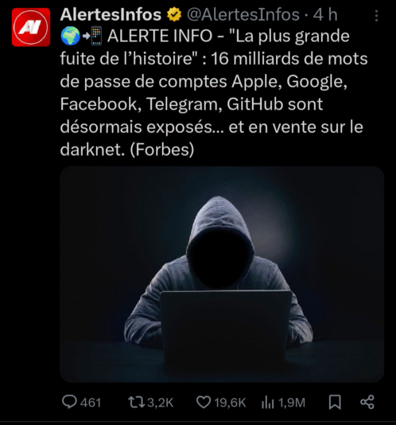Open the hooded hacker image
Screen dimensions: 396x425
222,275
